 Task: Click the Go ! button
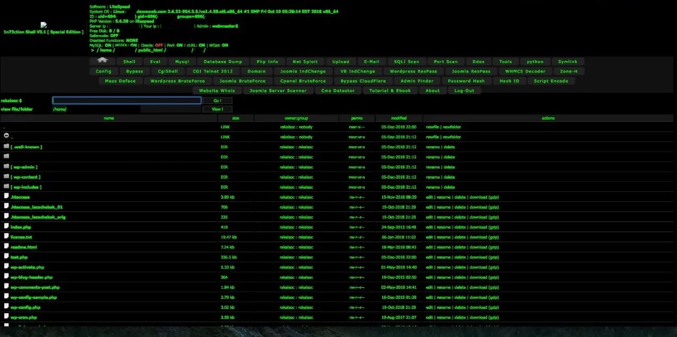coord(217,100)
